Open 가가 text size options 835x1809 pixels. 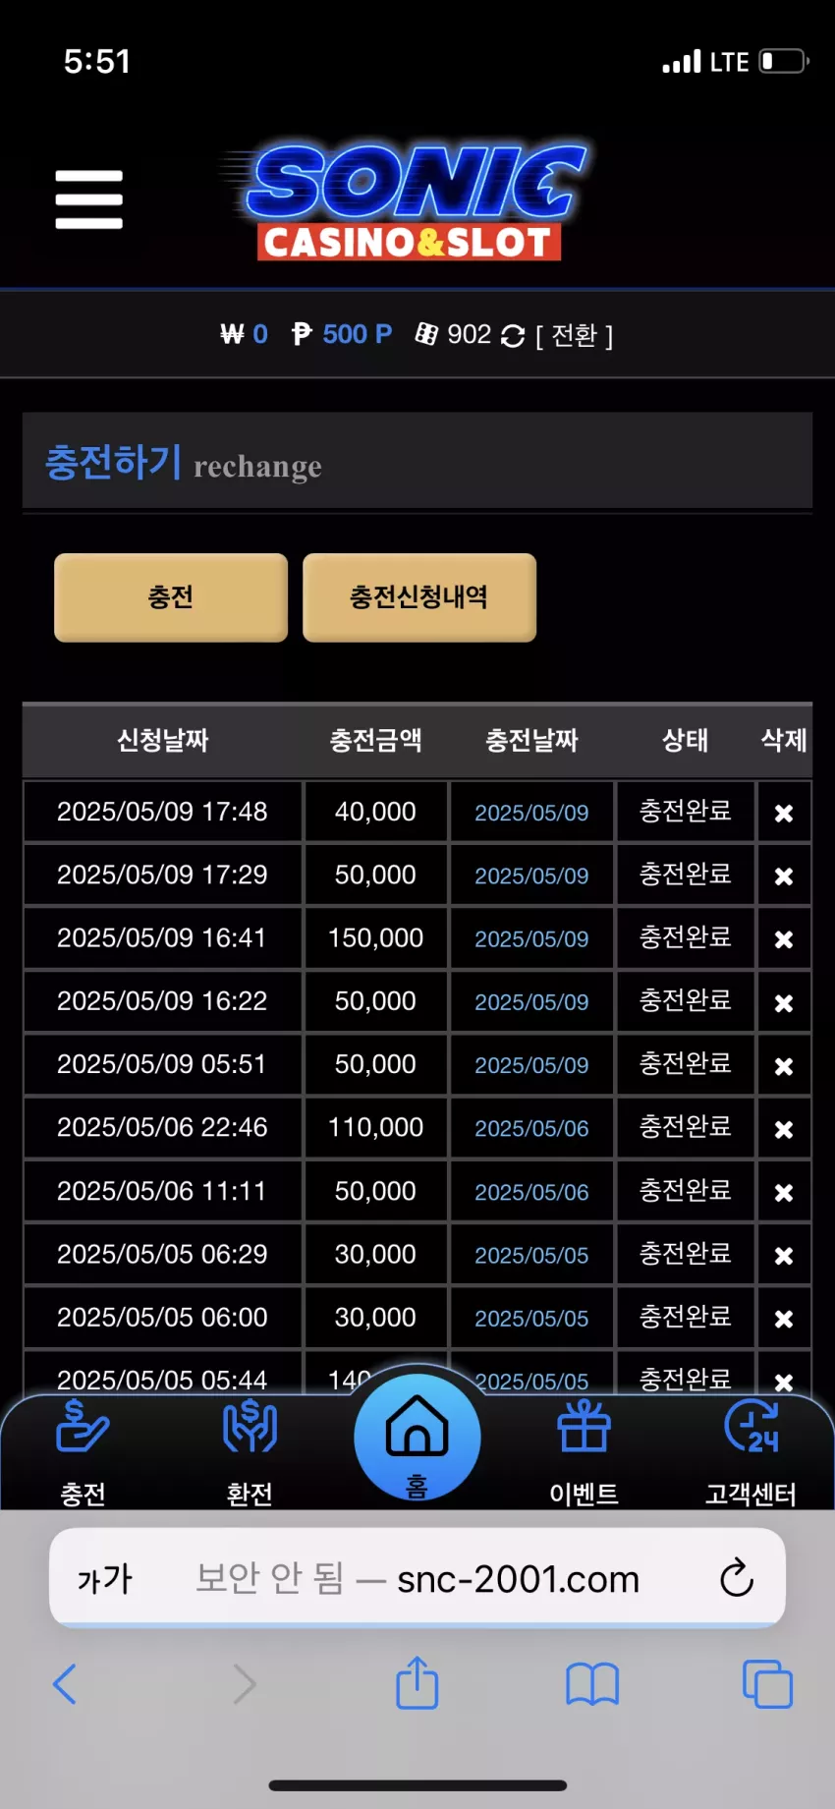104,1579
